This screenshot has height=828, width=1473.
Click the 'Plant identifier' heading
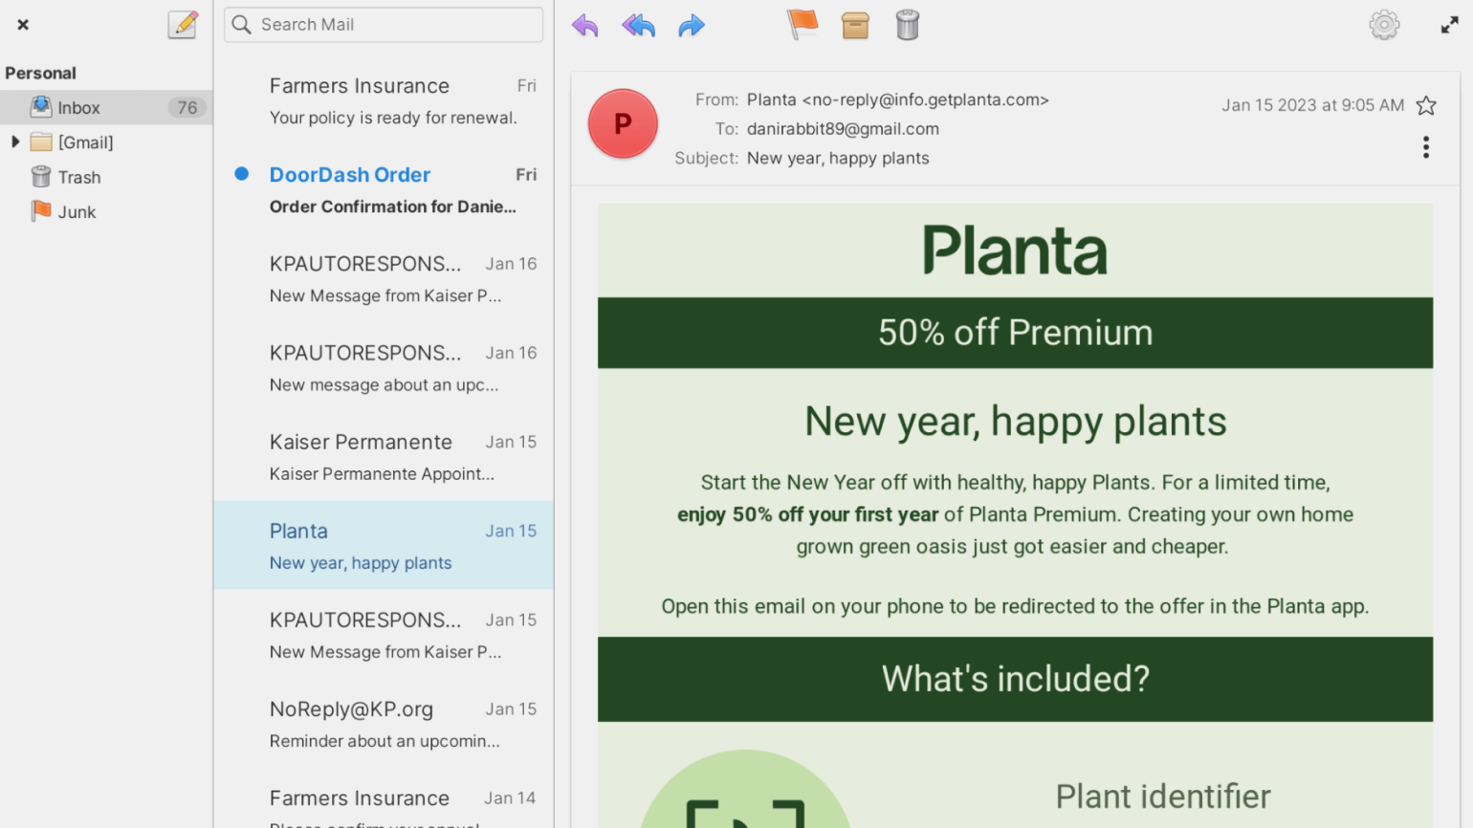coord(1163,796)
